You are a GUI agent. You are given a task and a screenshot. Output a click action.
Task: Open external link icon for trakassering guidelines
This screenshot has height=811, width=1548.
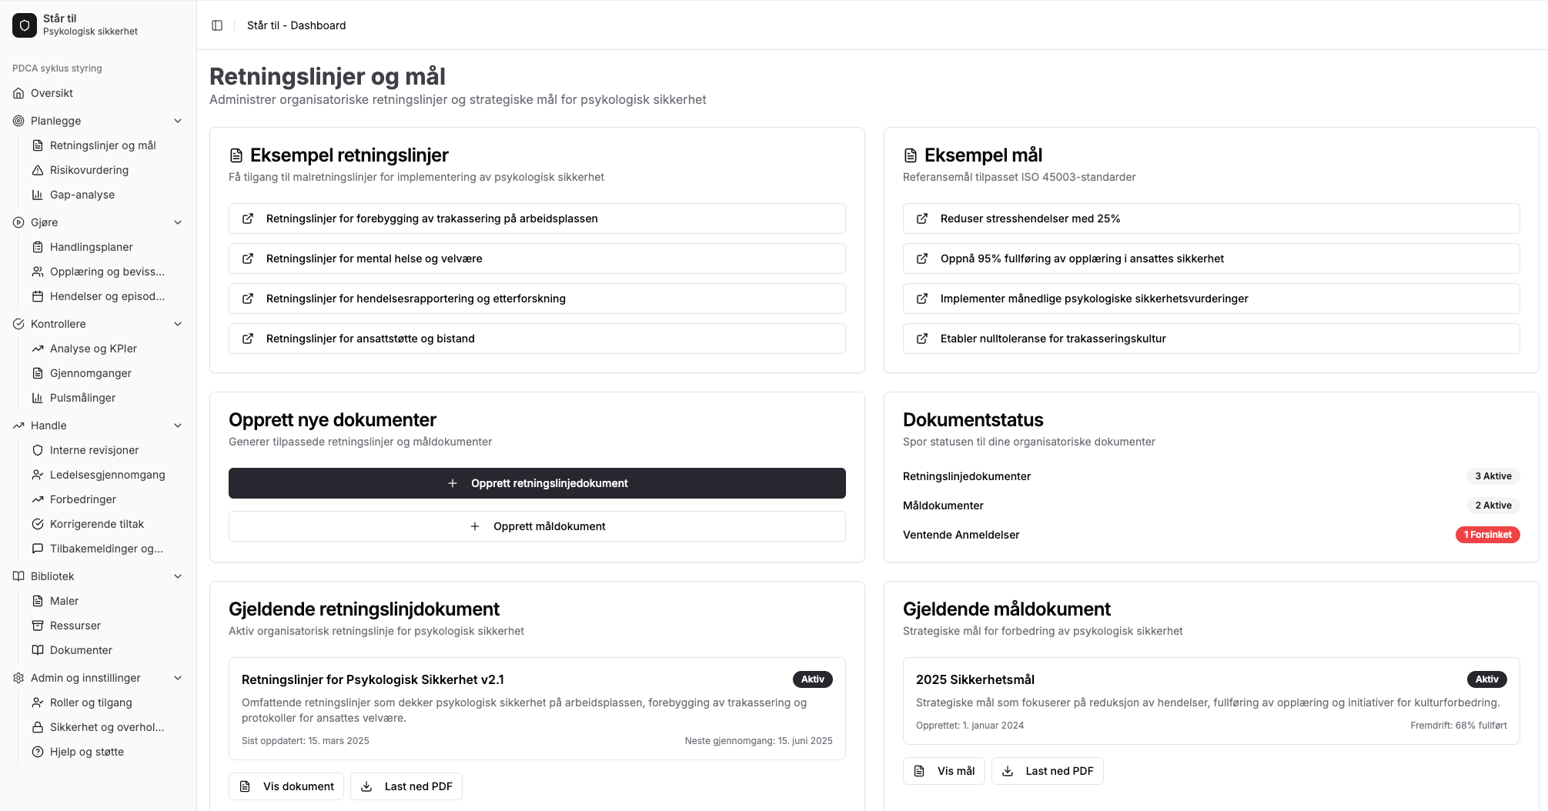[248, 219]
